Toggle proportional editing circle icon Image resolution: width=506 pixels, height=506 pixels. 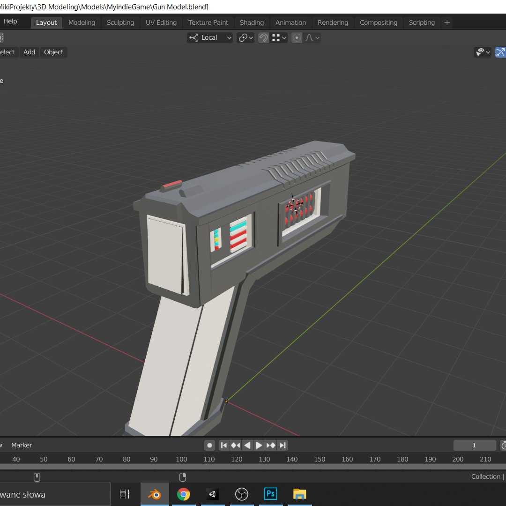click(x=297, y=38)
